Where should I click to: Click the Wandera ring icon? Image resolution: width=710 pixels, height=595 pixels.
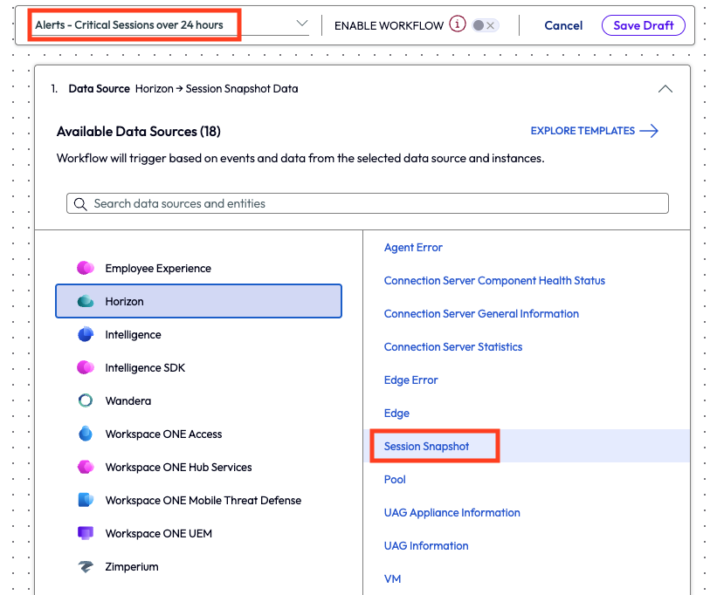tap(86, 401)
